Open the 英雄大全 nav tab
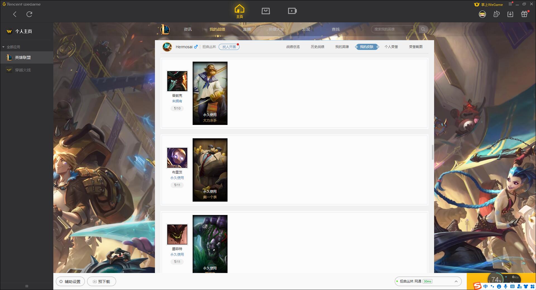The height and width of the screenshot is (290, 536). click(276, 29)
